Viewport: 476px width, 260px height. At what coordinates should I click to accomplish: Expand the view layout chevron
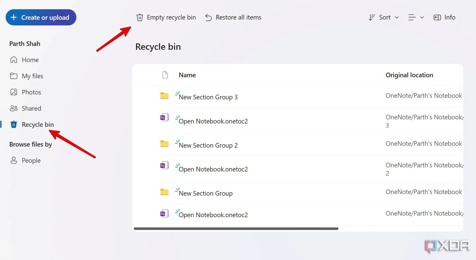[422, 17]
